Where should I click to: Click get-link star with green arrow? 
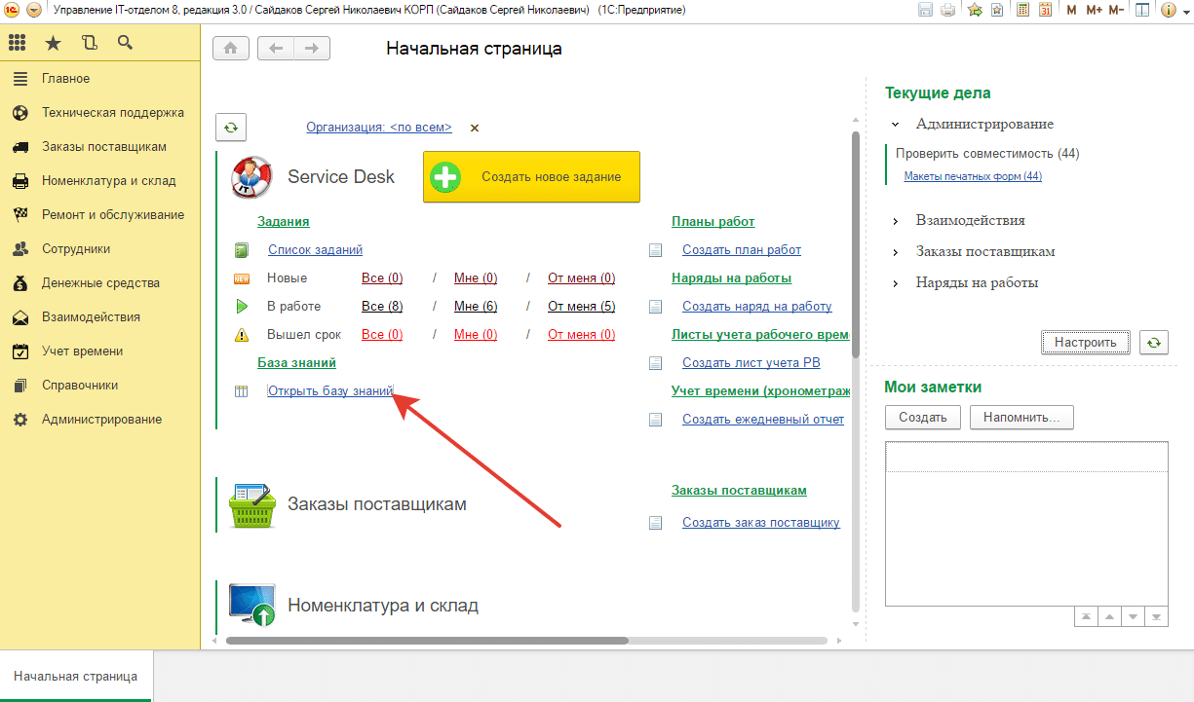[975, 10]
